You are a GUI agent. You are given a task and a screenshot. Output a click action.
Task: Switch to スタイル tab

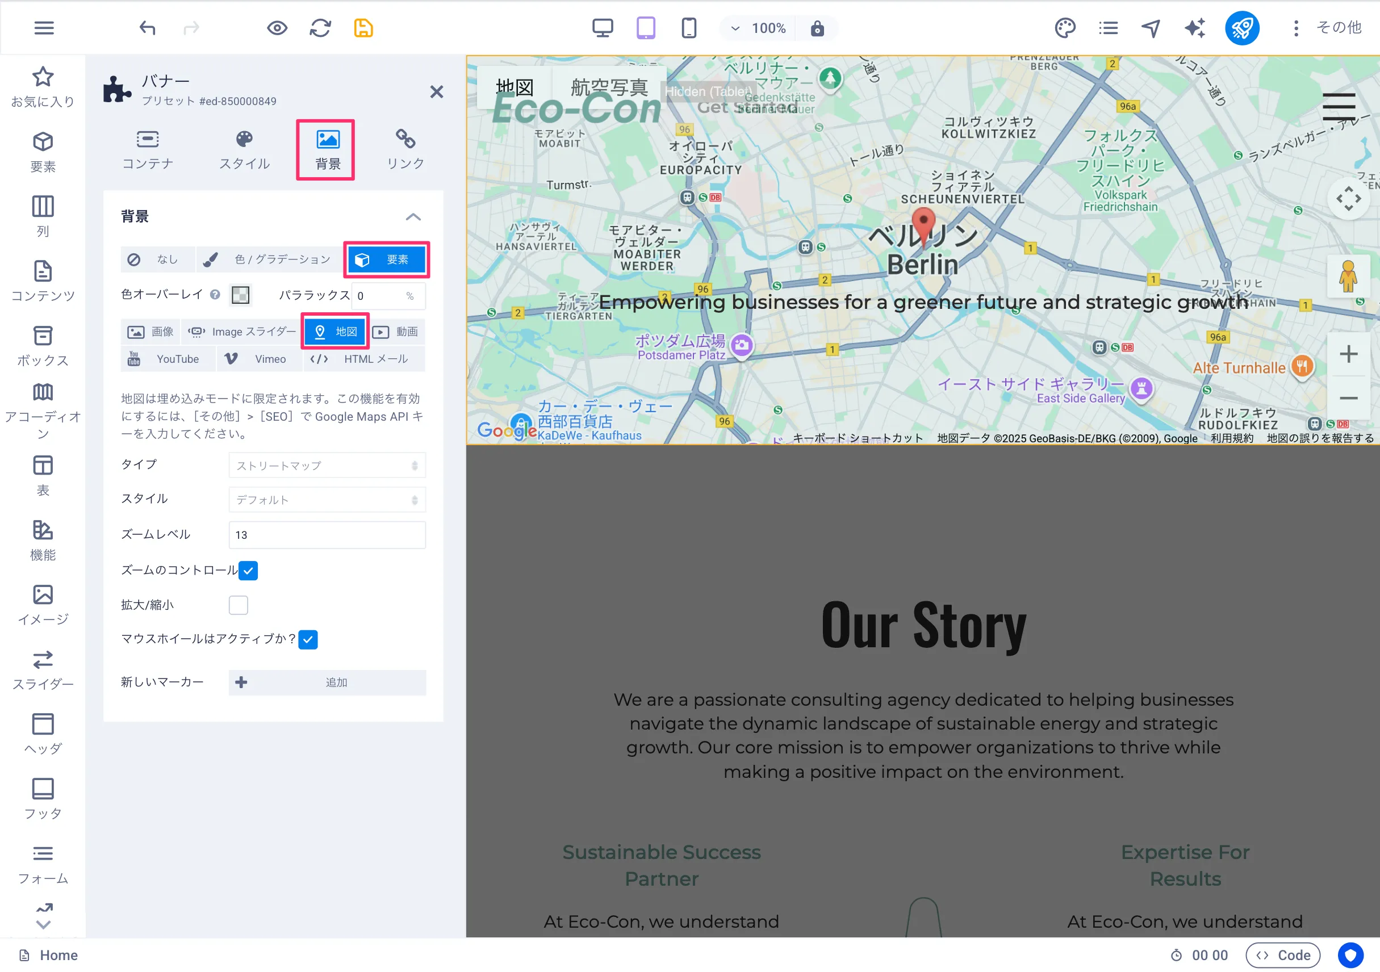244,149
